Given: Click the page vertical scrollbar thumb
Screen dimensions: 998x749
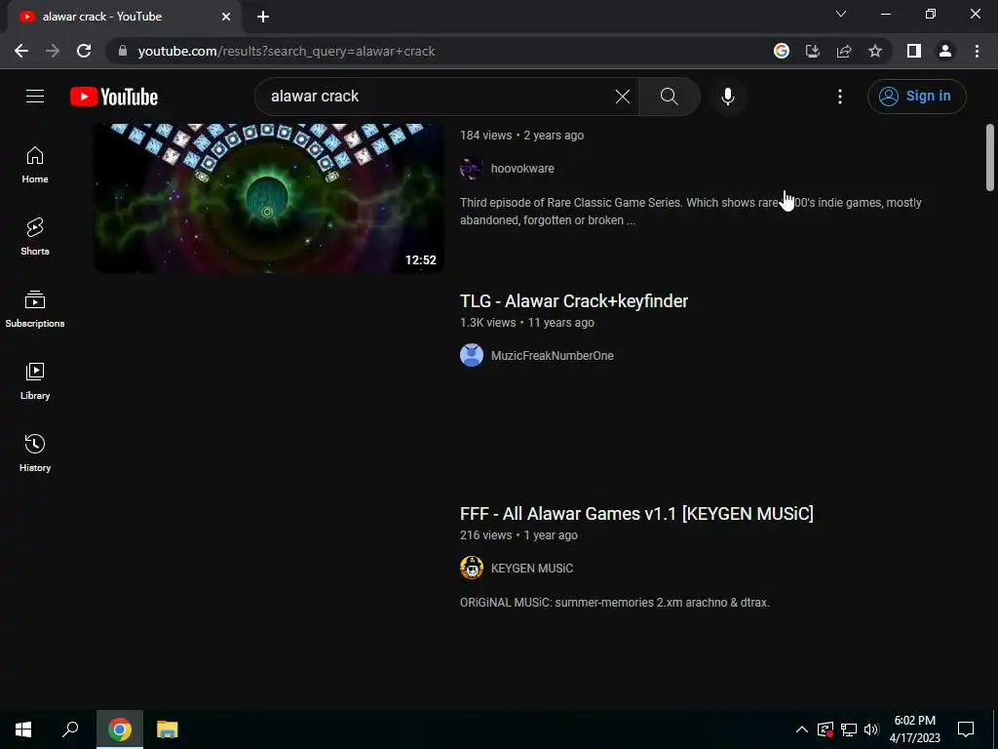Looking at the screenshot, I should (990, 157).
